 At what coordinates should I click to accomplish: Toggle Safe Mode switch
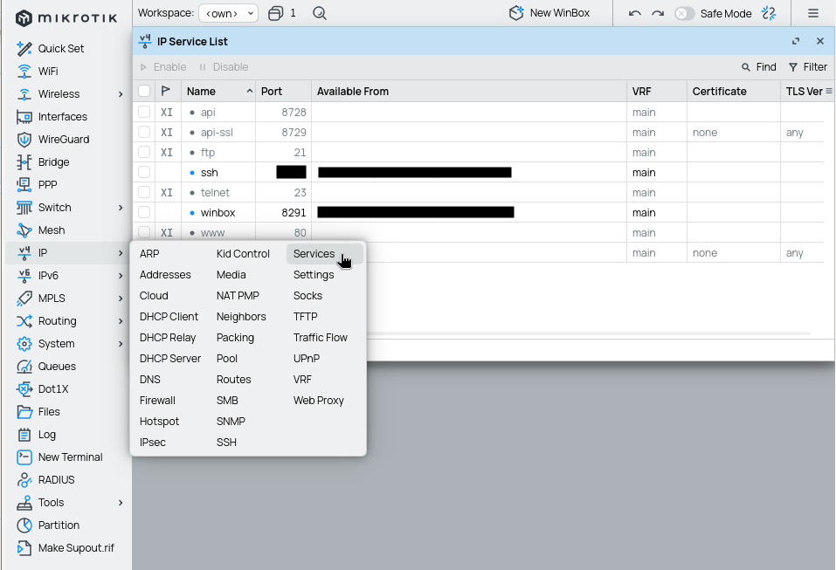point(685,13)
